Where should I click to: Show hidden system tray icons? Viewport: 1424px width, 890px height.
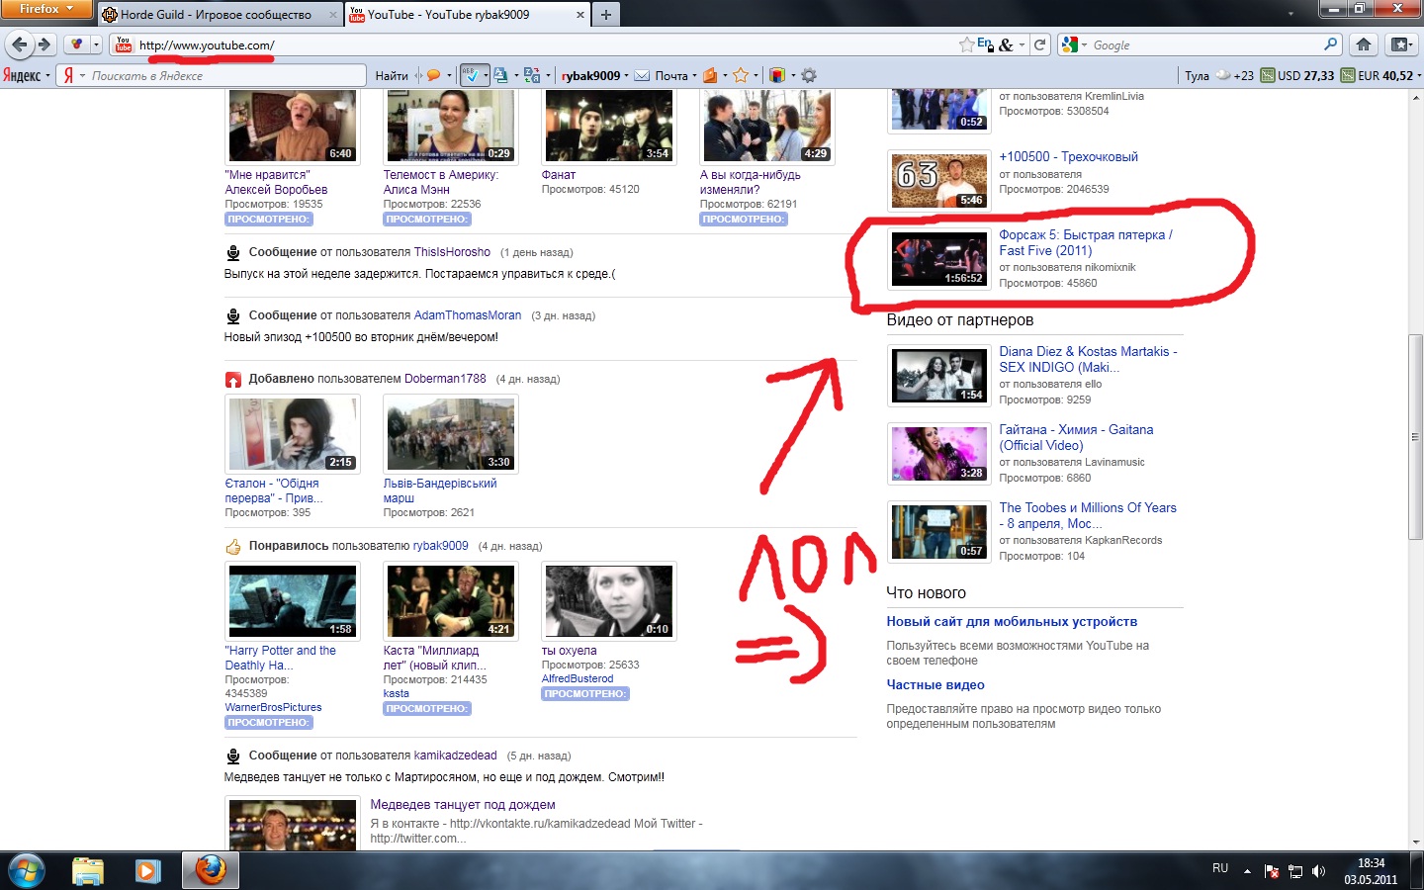click(1247, 871)
